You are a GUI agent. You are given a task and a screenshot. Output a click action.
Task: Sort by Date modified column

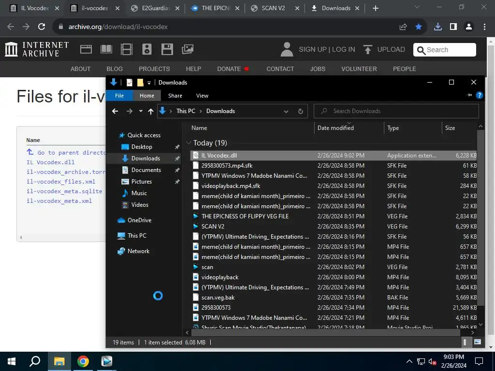click(x=335, y=128)
